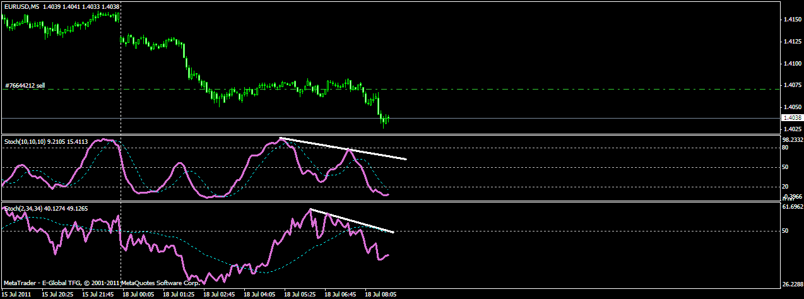The image size is (804, 299).
Task: Click the latest candlestick on the price chart
Action: 389,118
